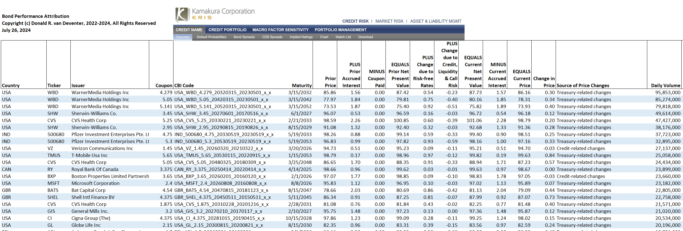Click the Ticker column header
This screenshot has height=231, width=683.
[x=54, y=85]
